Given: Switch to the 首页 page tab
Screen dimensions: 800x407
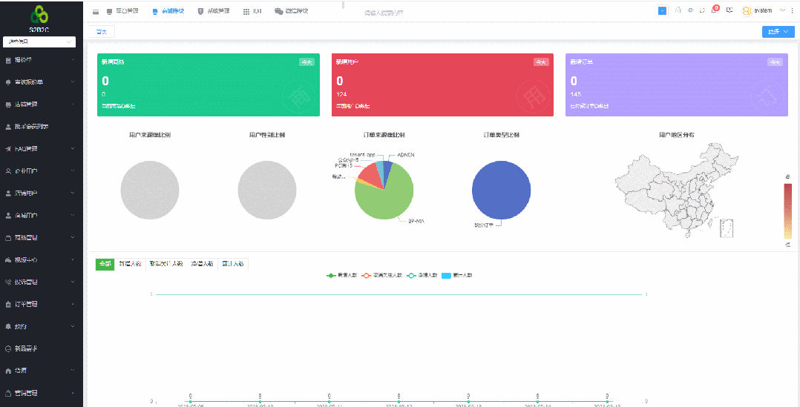Looking at the screenshot, I should (x=102, y=32).
